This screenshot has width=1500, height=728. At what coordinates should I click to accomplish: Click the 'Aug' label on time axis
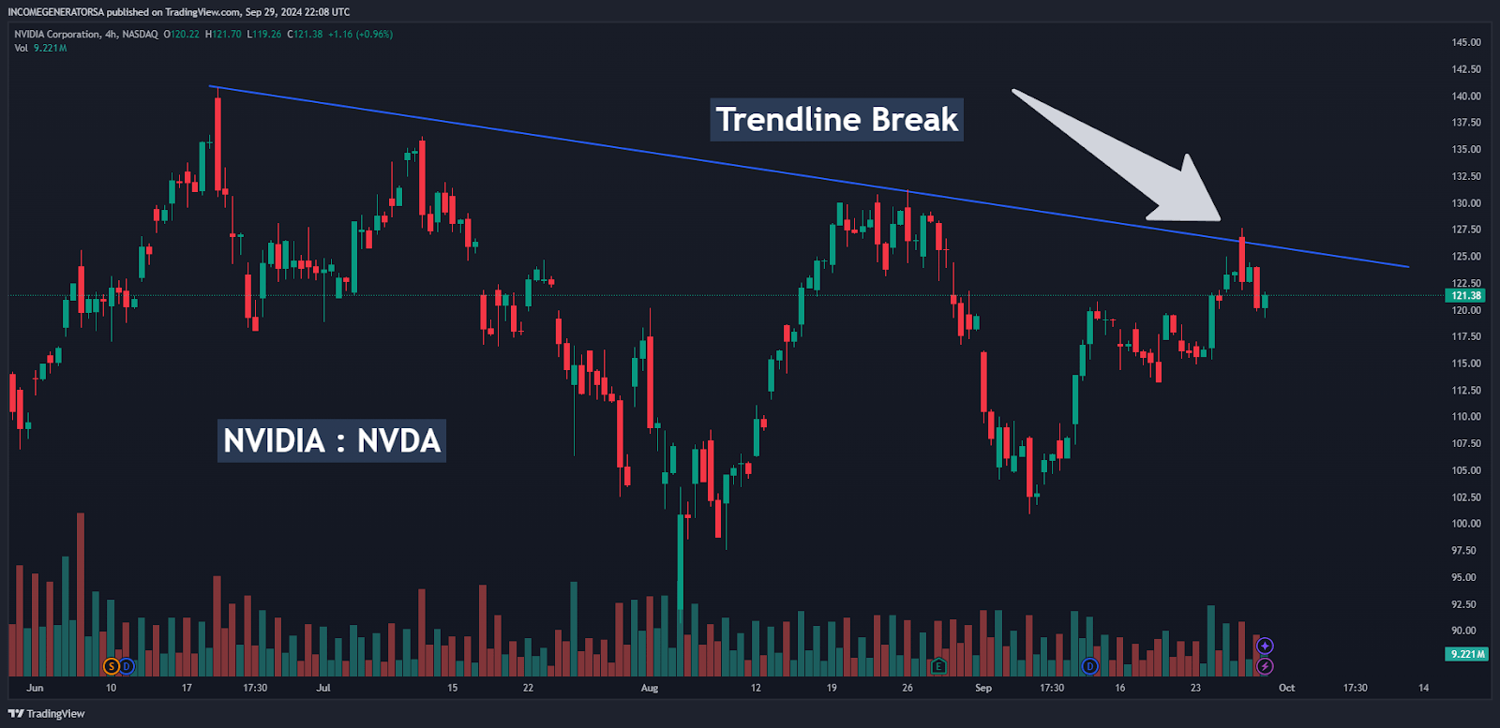pyautogui.click(x=649, y=688)
